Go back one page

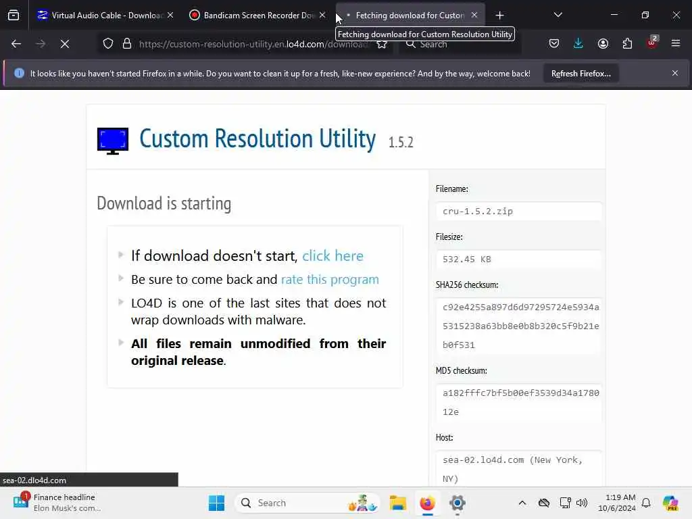point(16,44)
